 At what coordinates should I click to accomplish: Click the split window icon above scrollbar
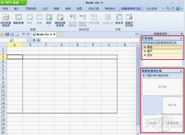point(138,43)
